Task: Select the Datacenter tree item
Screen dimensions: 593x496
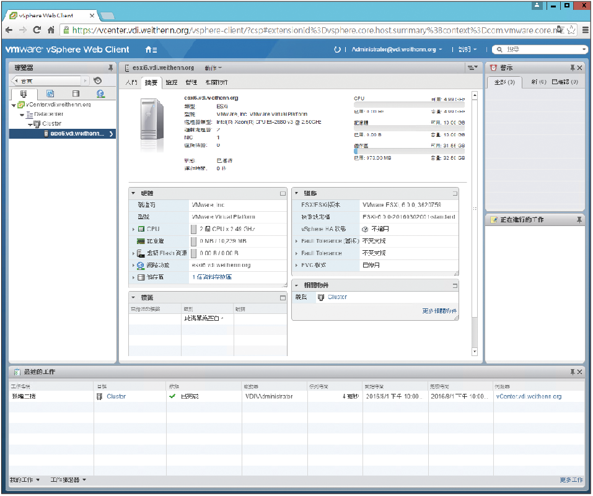Action: (48, 114)
